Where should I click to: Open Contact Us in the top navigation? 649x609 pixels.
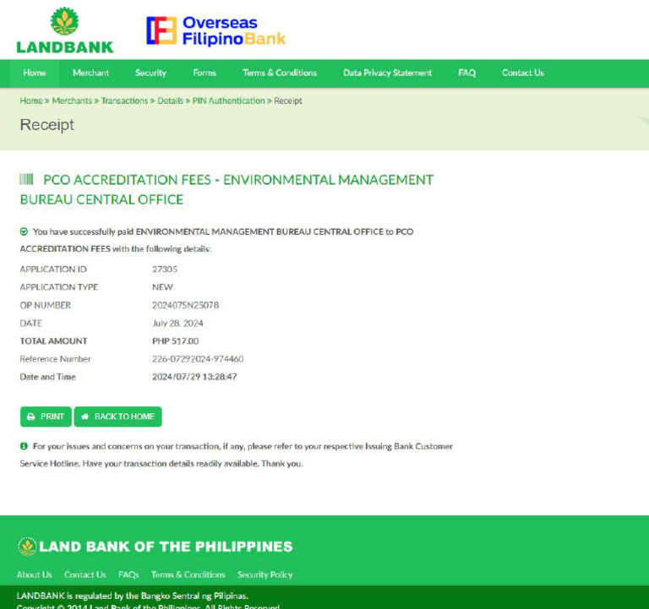(523, 73)
